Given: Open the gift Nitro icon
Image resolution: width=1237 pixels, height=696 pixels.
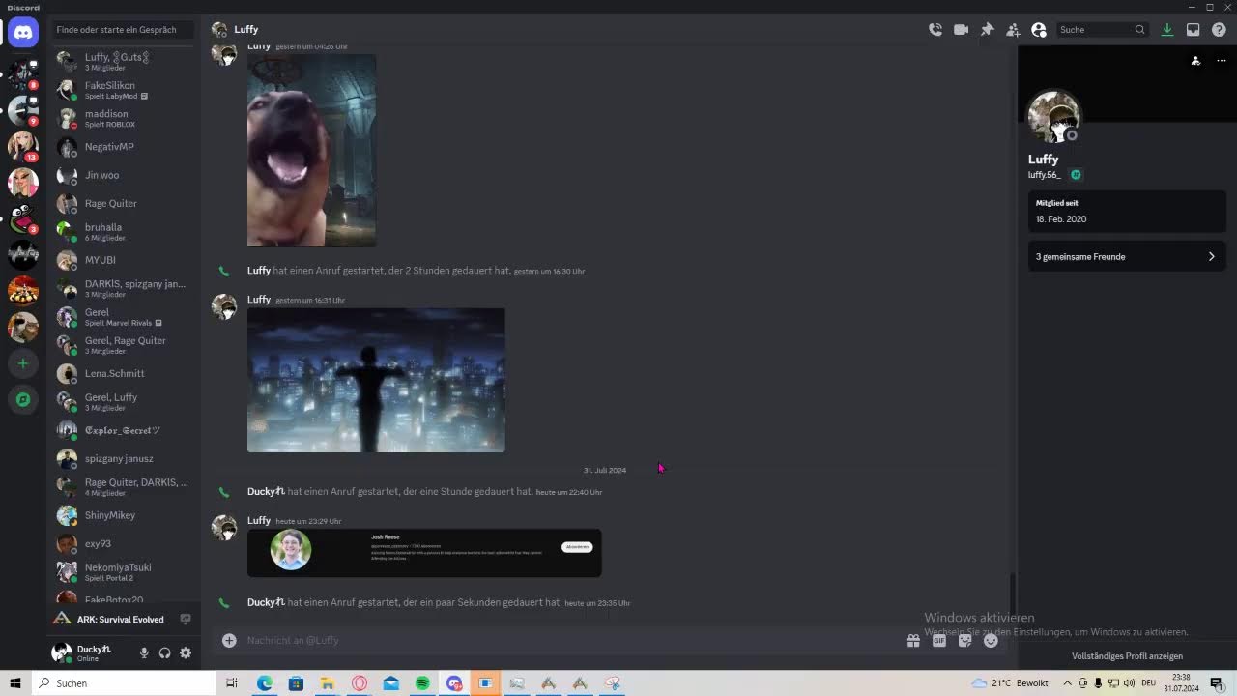Looking at the screenshot, I should (x=913, y=640).
